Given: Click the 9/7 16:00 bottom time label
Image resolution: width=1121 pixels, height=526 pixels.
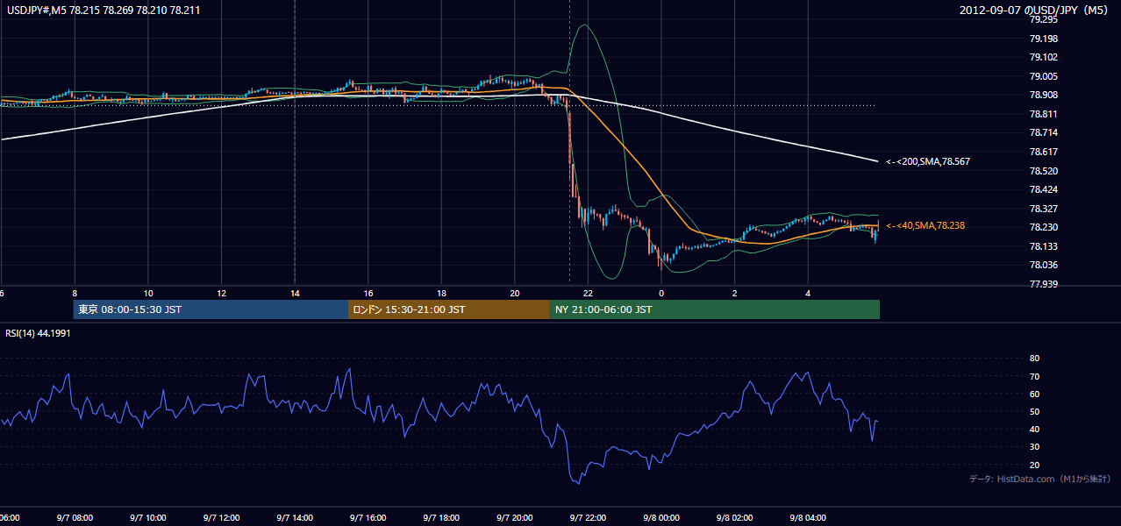Looking at the screenshot, I should point(368,518).
